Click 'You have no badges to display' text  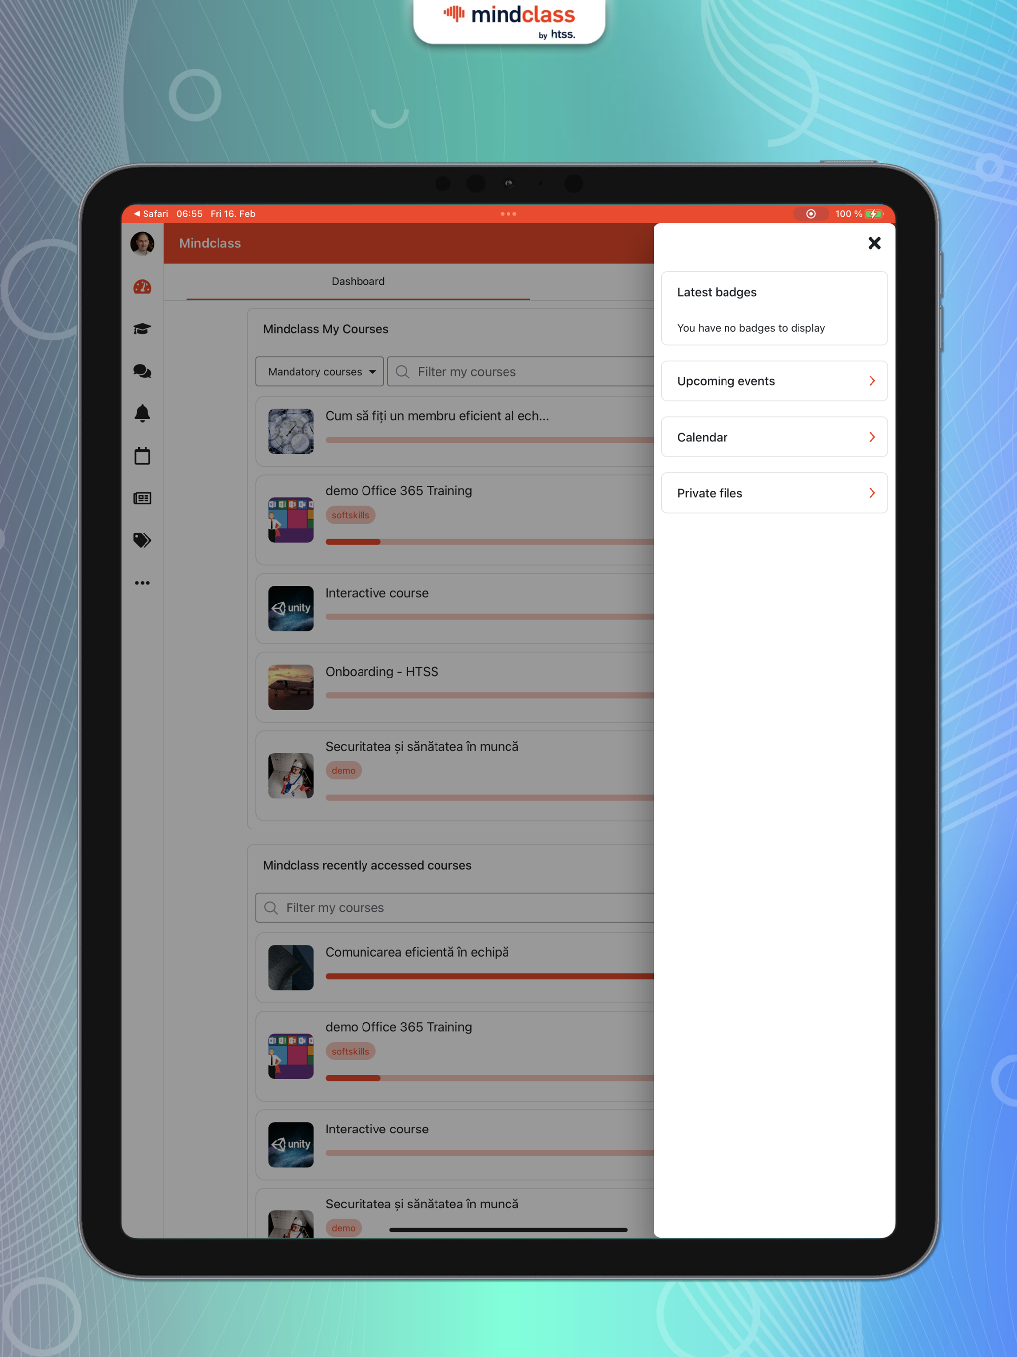point(751,328)
